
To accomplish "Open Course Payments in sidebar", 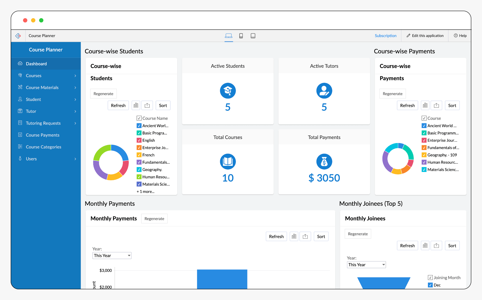I will [x=43, y=135].
